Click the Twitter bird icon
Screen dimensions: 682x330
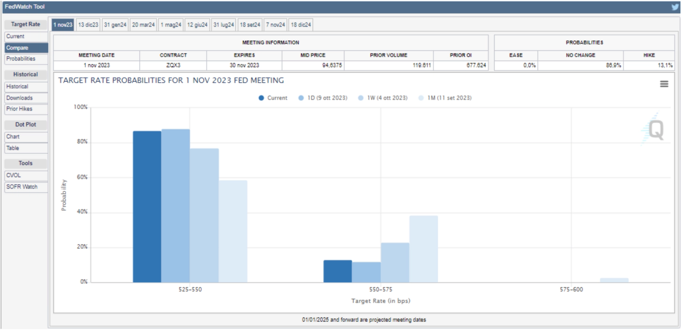pos(675,7)
